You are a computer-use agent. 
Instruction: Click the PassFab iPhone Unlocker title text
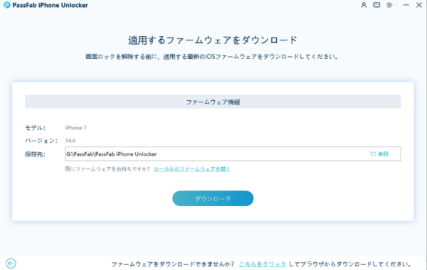[x=50, y=5]
